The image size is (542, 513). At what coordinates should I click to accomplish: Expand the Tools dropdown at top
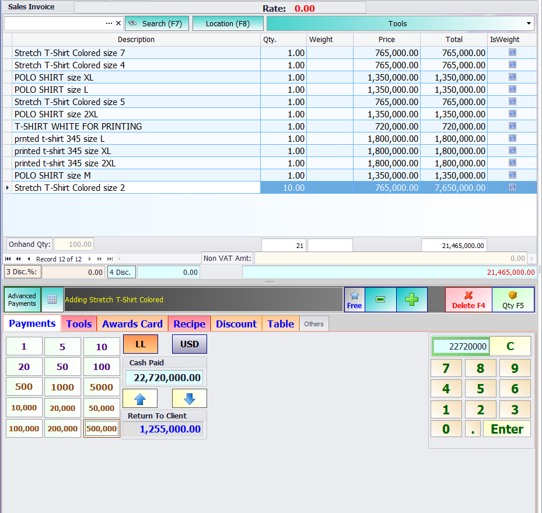[529, 24]
